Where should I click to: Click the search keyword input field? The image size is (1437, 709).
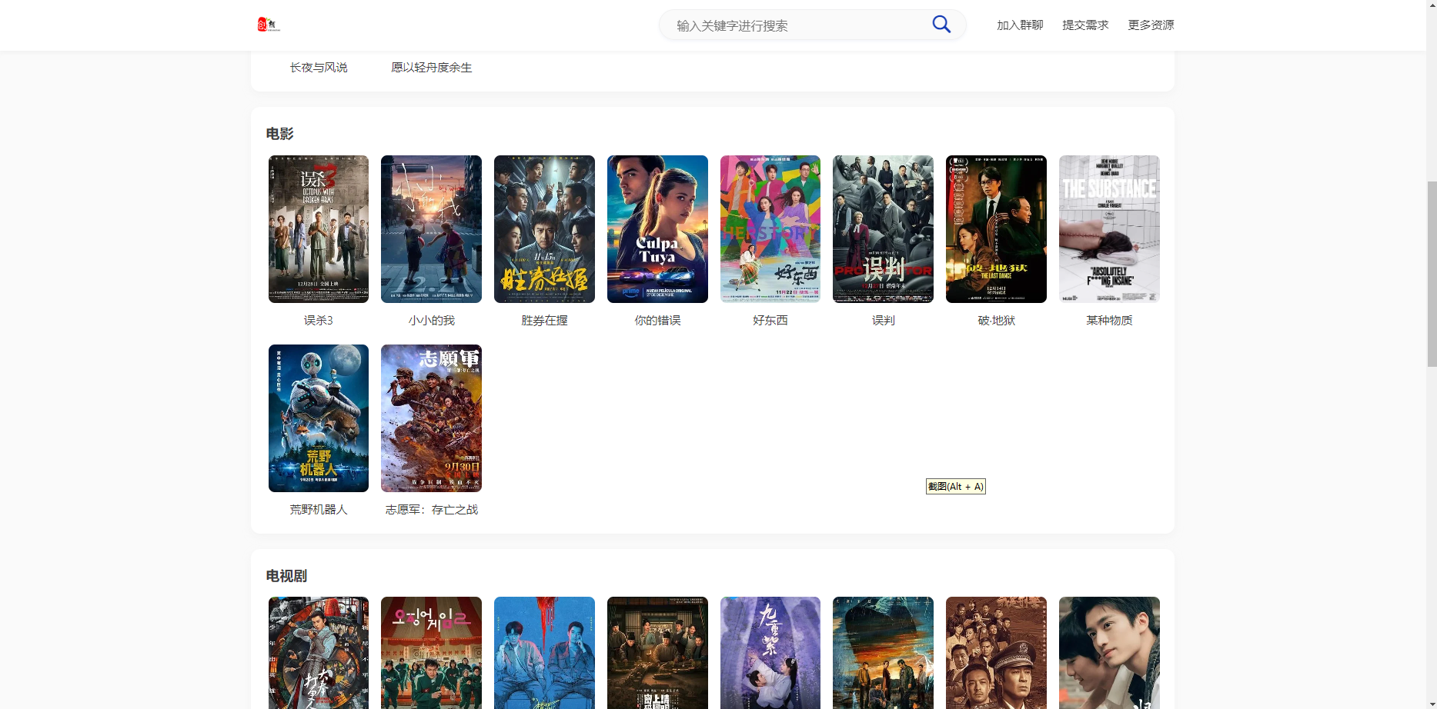point(793,25)
